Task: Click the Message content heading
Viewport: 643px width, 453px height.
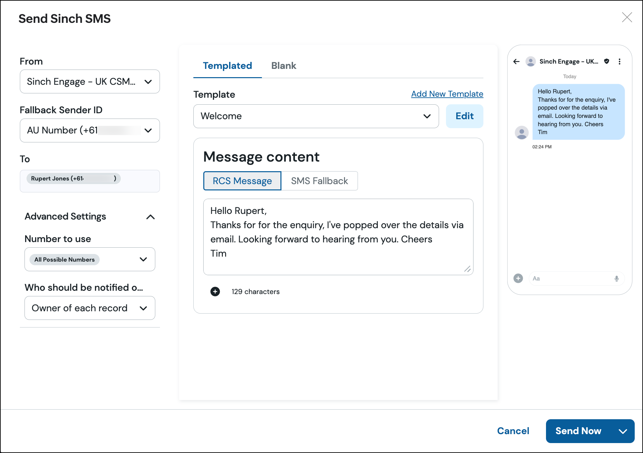Action: pyautogui.click(x=261, y=157)
